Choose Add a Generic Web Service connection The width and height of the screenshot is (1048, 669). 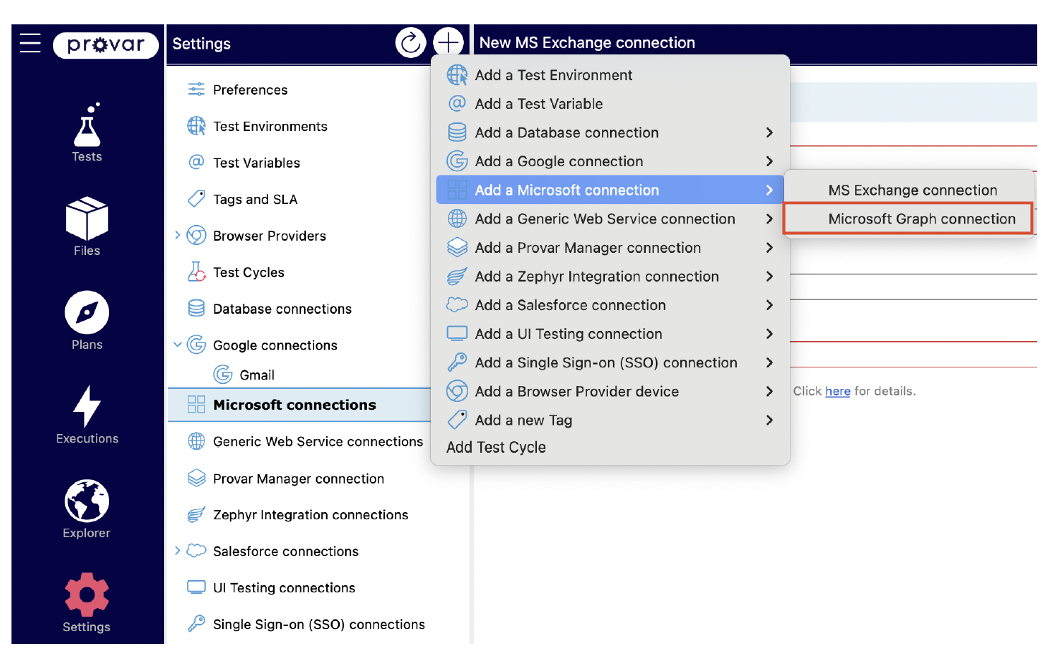(x=611, y=218)
